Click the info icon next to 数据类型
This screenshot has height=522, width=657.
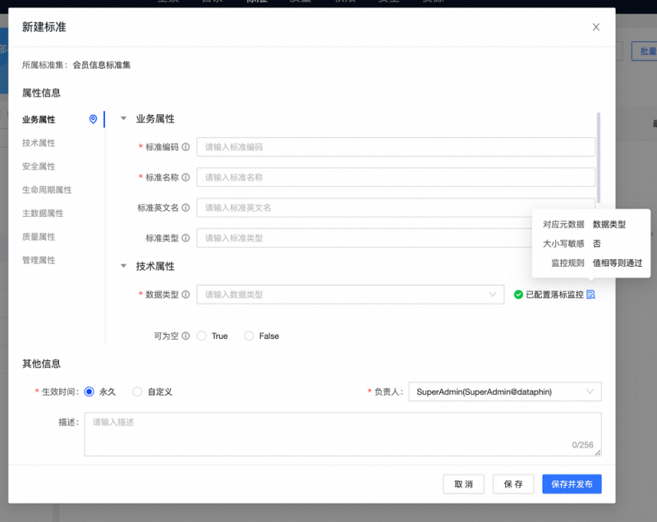coord(186,295)
